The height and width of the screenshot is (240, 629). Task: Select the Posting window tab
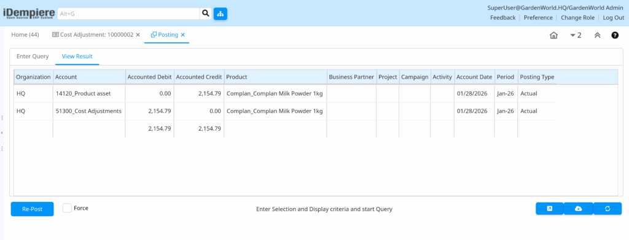(x=165, y=35)
